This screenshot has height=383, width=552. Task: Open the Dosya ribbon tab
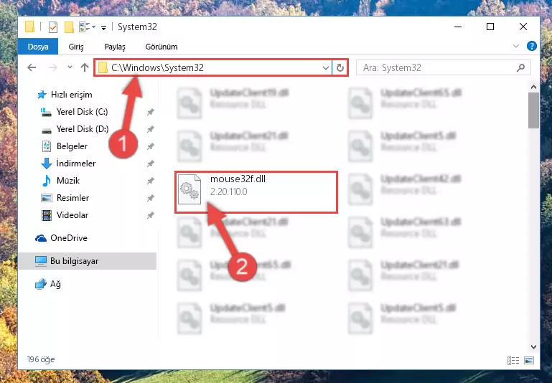pyautogui.click(x=38, y=47)
